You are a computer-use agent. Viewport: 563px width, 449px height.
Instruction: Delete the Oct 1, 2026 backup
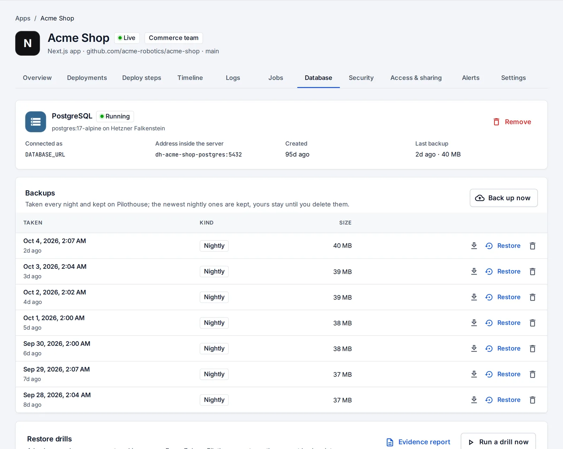pos(533,323)
